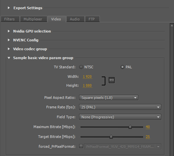Click the width/height link constraint icon

[x=112, y=80]
